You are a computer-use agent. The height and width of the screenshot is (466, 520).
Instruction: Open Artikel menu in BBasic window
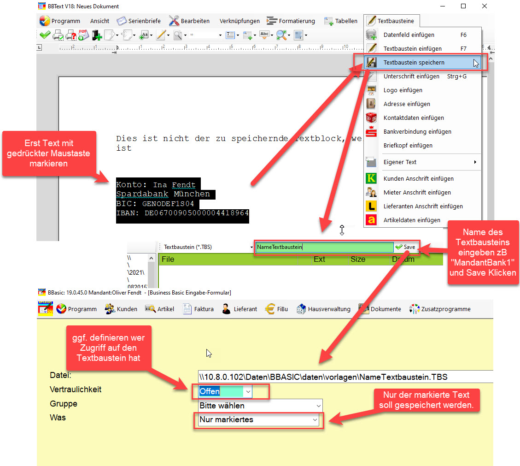click(159, 309)
